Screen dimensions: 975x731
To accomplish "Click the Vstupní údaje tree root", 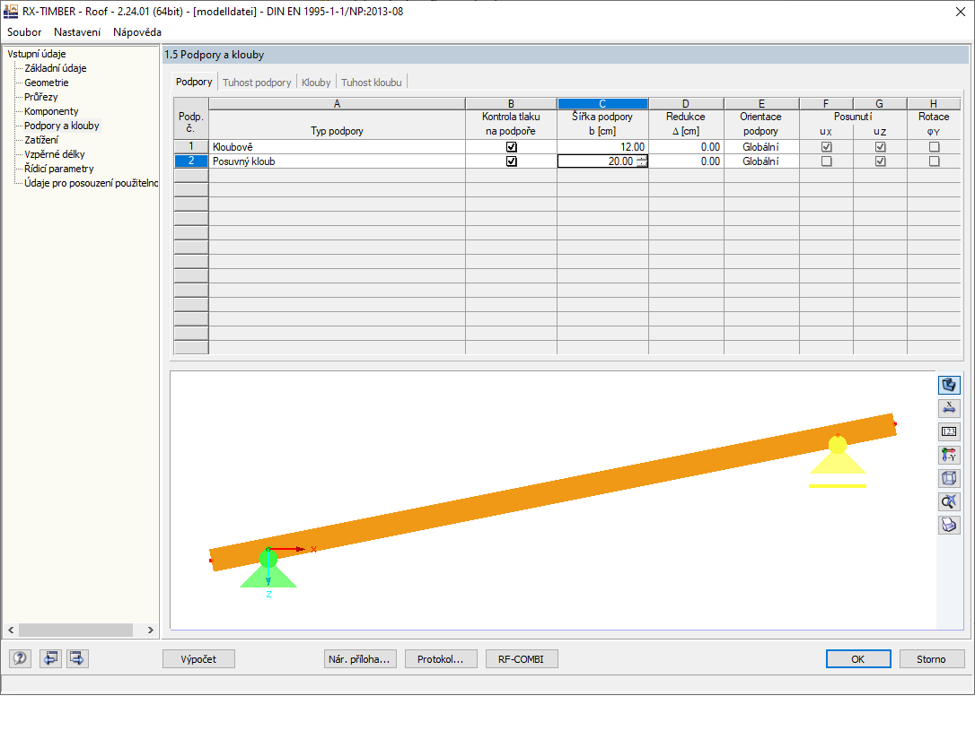I will tap(37, 54).
